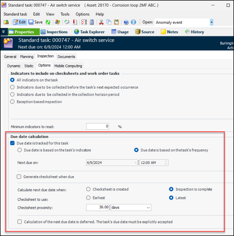234x236 pixels.
Task: Click the envelope with green arrow icon
Action: coord(67,22)
